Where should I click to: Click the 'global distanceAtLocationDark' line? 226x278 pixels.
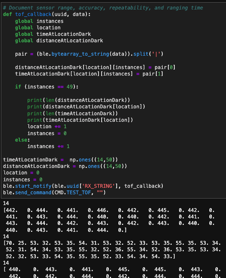point(59,41)
